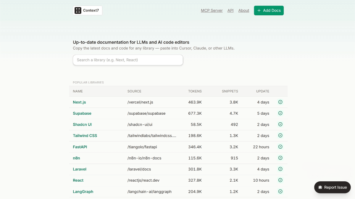
Task: Open the API nav link
Action: tap(230, 11)
